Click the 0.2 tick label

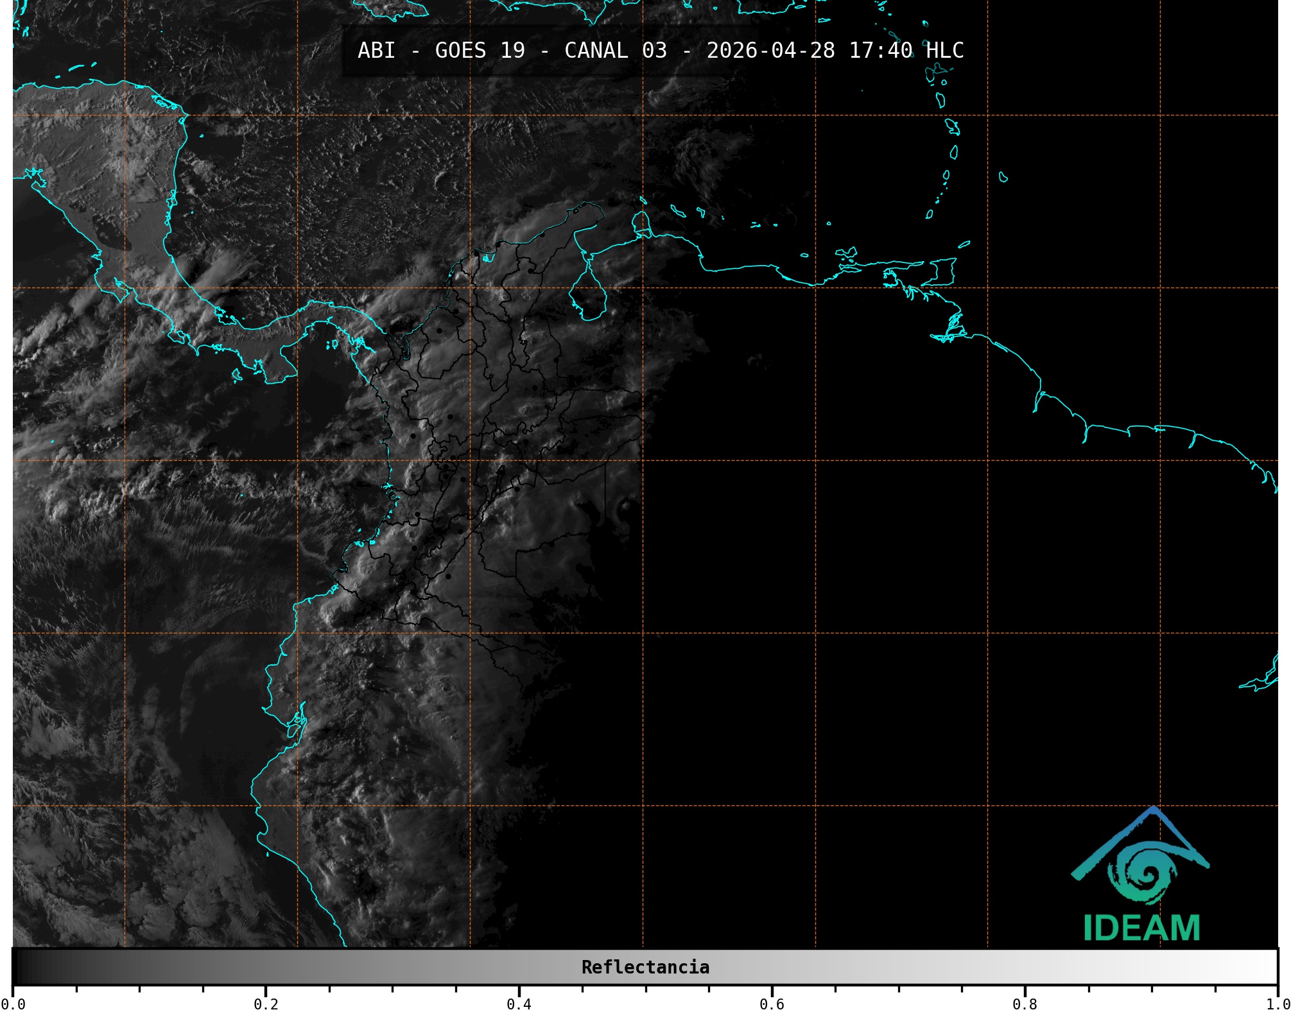[x=266, y=1004]
